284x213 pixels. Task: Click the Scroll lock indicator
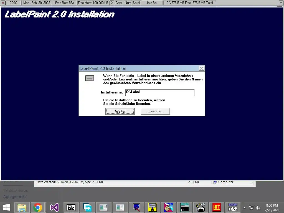136,3
